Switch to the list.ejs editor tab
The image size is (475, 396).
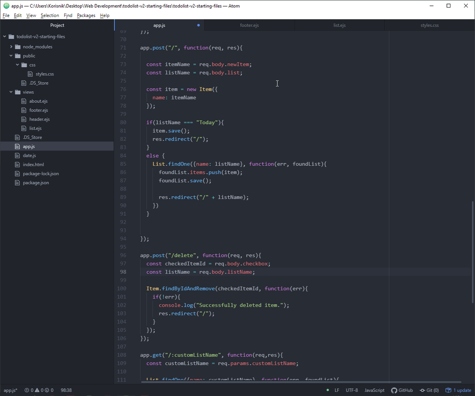(x=340, y=25)
